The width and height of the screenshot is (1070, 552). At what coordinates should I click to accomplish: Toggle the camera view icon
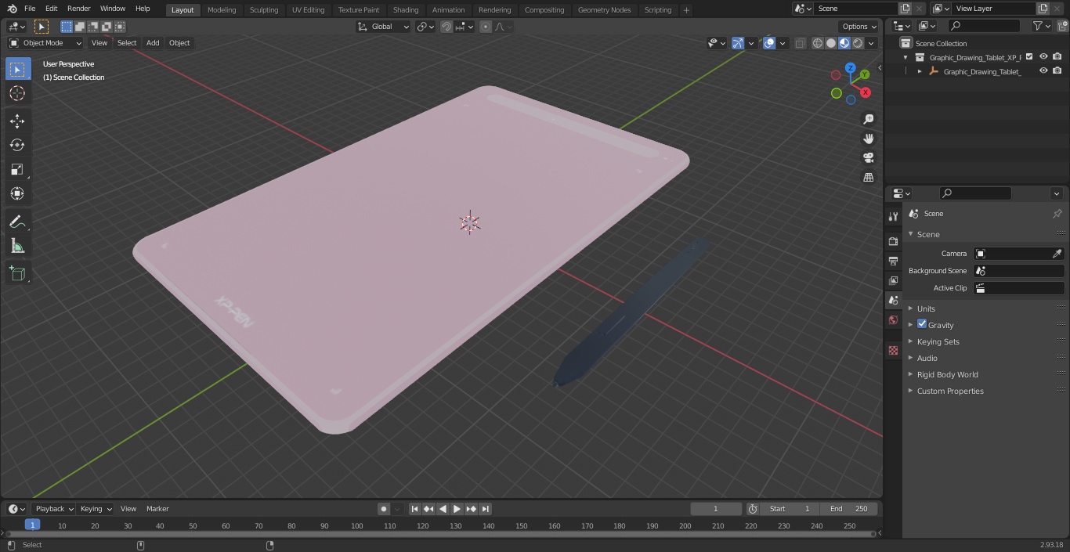(868, 158)
